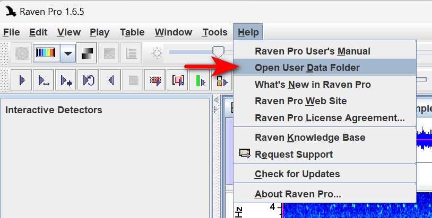The image size is (432, 218).
Task: Click the play selection bracket icon
Action: (177, 80)
